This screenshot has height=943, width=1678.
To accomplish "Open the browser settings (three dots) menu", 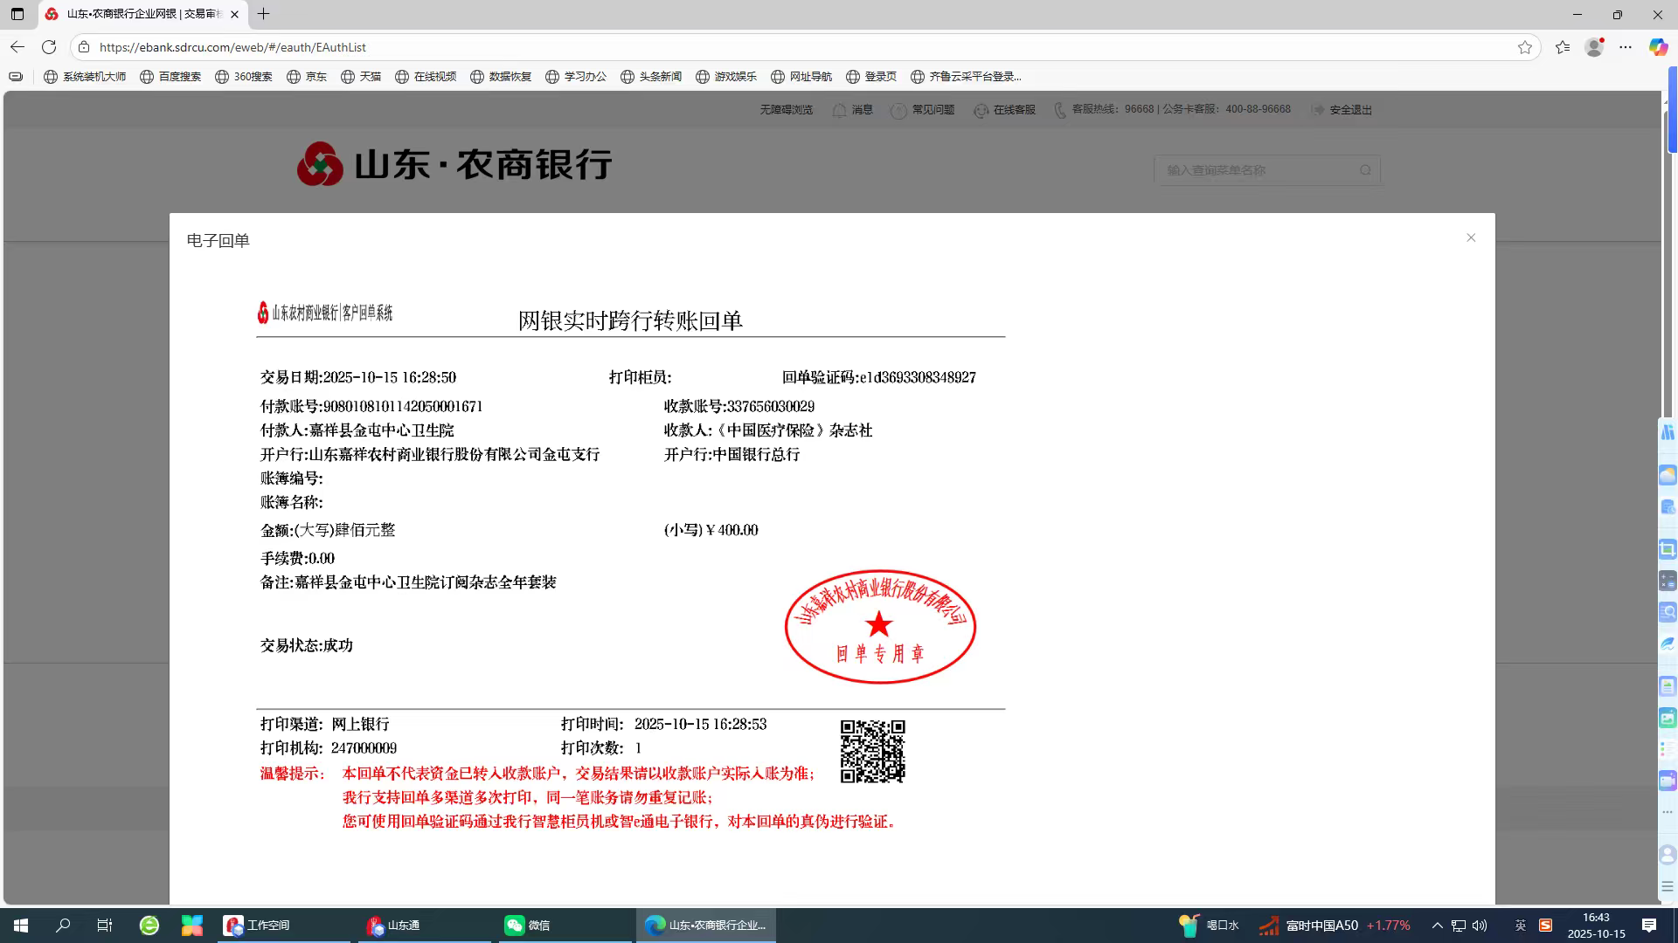I will click(x=1626, y=47).
